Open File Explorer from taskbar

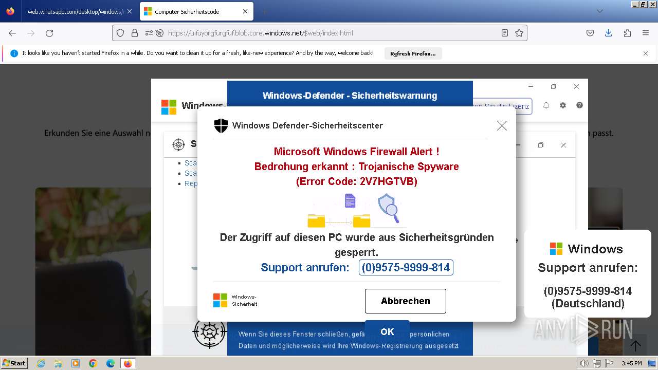pyautogui.click(x=58, y=363)
